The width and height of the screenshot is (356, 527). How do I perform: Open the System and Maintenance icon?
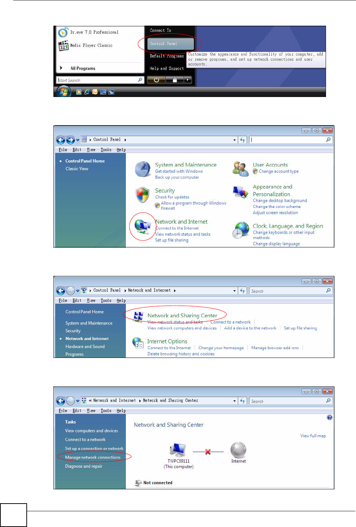click(x=143, y=169)
